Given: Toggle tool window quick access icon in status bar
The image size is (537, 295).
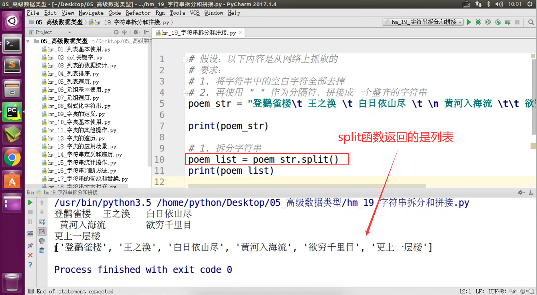Looking at the screenshot, I should 31,291.
